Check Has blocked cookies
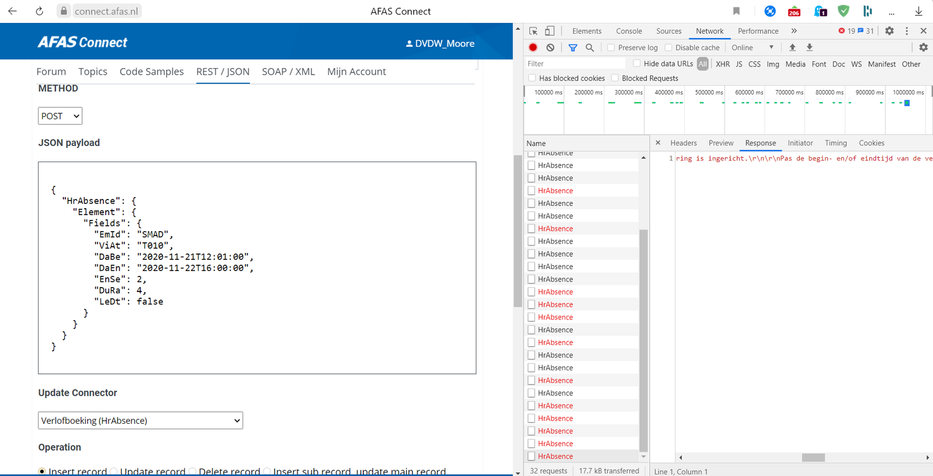This screenshot has width=933, height=476. click(532, 78)
